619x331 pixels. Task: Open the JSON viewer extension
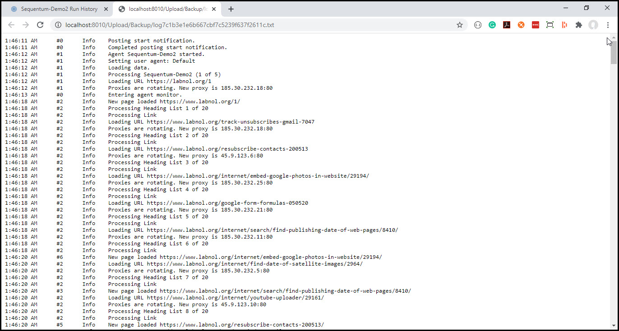[477, 25]
